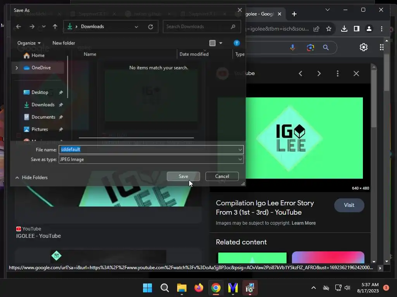Open Windows Start menu
Image resolution: width=397 pixels, height=297 pixels.
pyautogui.click(x=148, y=288)
